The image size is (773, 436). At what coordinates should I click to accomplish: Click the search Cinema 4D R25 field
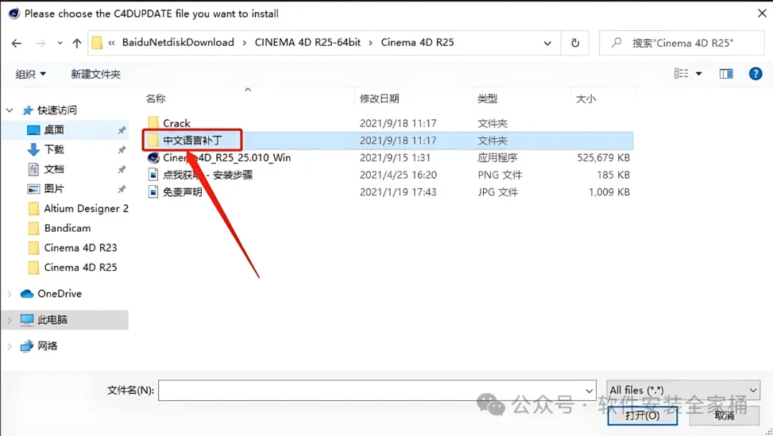pos(682,44)
